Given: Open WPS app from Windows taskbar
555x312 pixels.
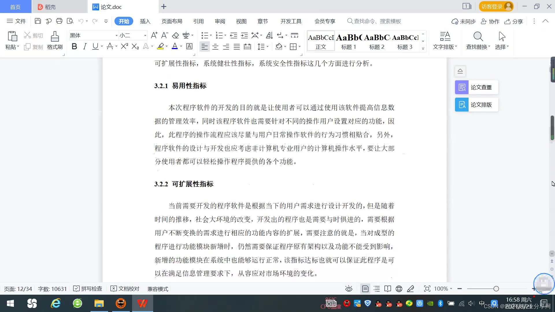Looking at the screenshot, I should pyautogui.click(x=142, y=304).
